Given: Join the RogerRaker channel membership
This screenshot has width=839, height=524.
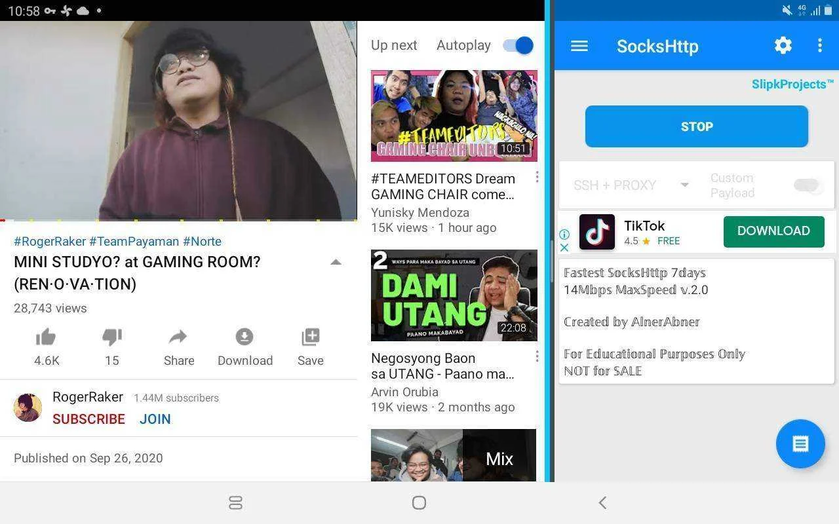Looking at the screenshot, I should coord(155,419).
